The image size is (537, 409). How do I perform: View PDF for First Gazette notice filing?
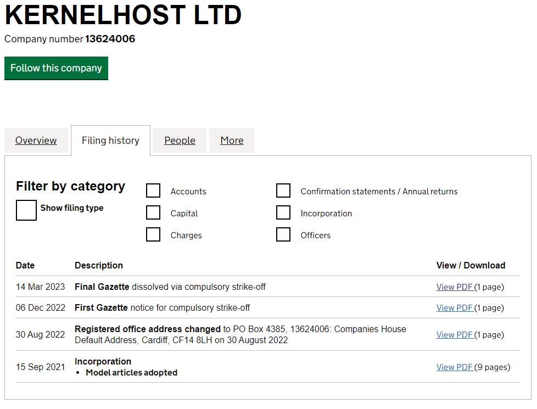[455, 308]
